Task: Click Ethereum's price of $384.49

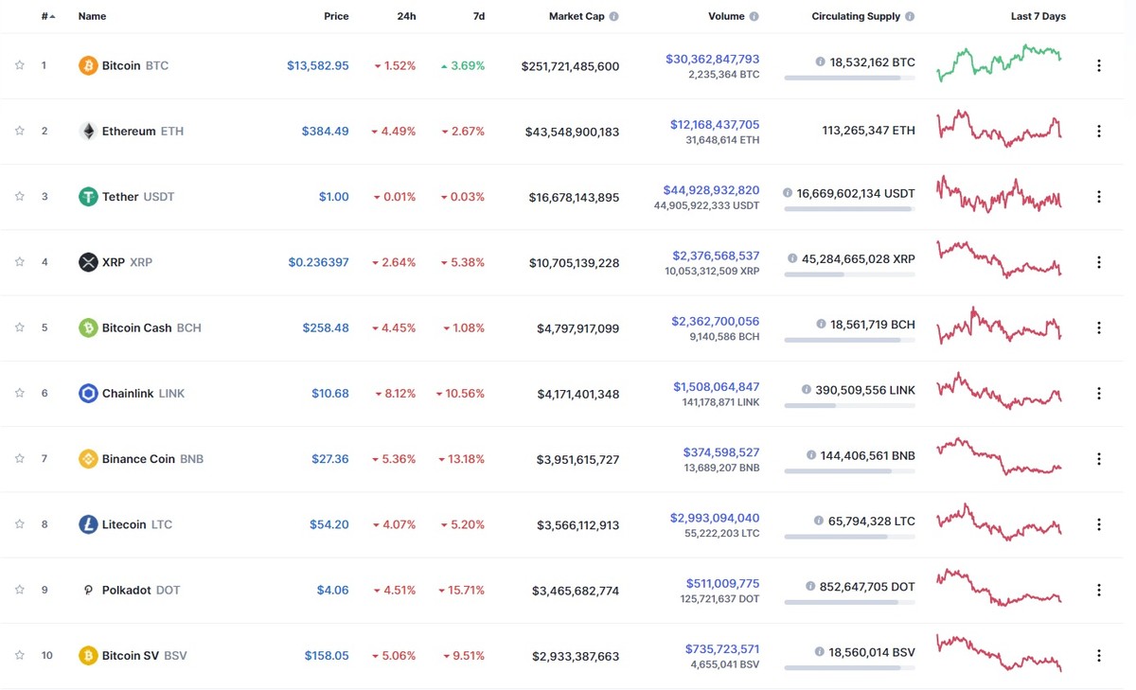Action: (x=326, y=131)
